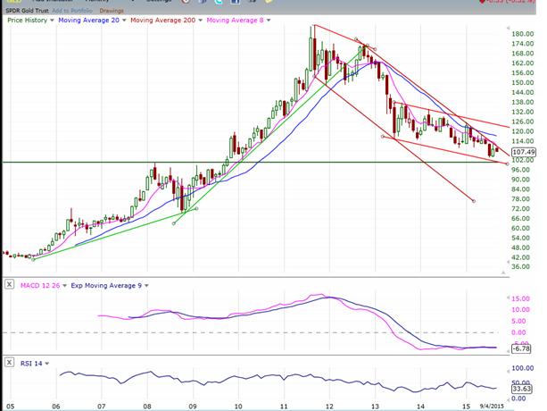Open the MACD 12 26 settings dropdown
The width and height of the screenshot is (547, 411).
coord(63,285)
